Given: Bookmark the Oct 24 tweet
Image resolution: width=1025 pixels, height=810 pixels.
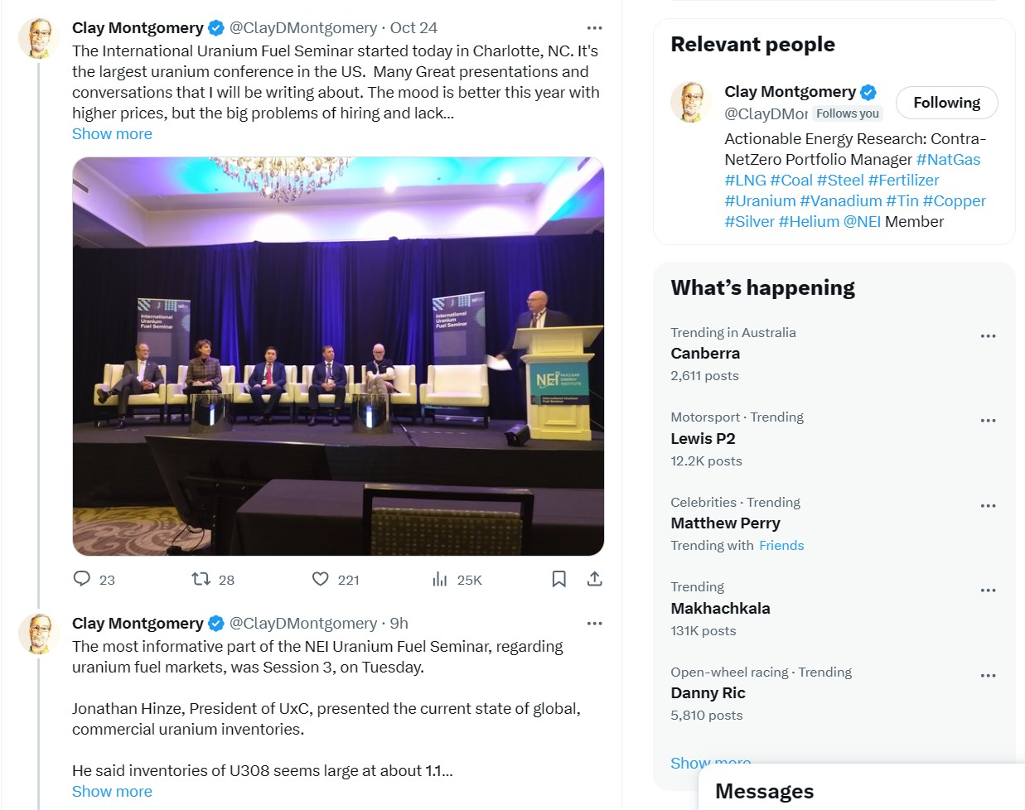Looking at the screenshot, I should (559, 579).
